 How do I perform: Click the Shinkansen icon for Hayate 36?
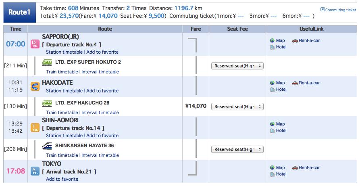click(47, 146)
